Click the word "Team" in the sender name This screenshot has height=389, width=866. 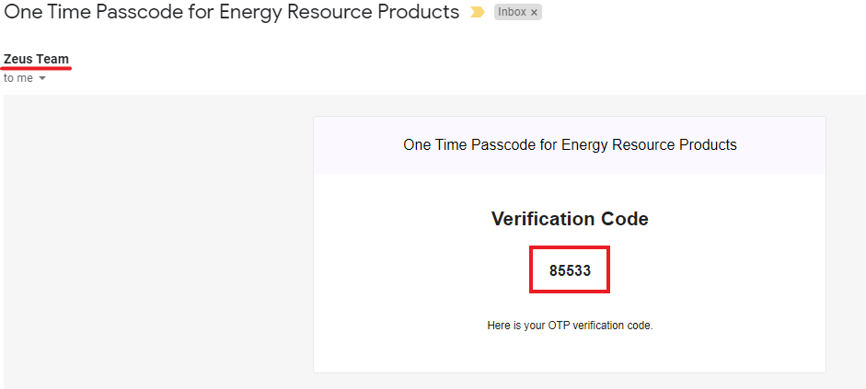(x=52, y=59)
